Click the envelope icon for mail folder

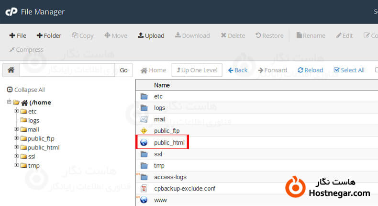click(x=144, y=119)
